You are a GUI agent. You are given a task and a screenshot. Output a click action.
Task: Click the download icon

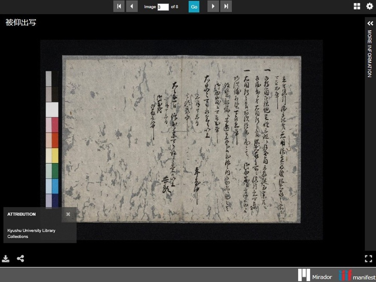6,259
